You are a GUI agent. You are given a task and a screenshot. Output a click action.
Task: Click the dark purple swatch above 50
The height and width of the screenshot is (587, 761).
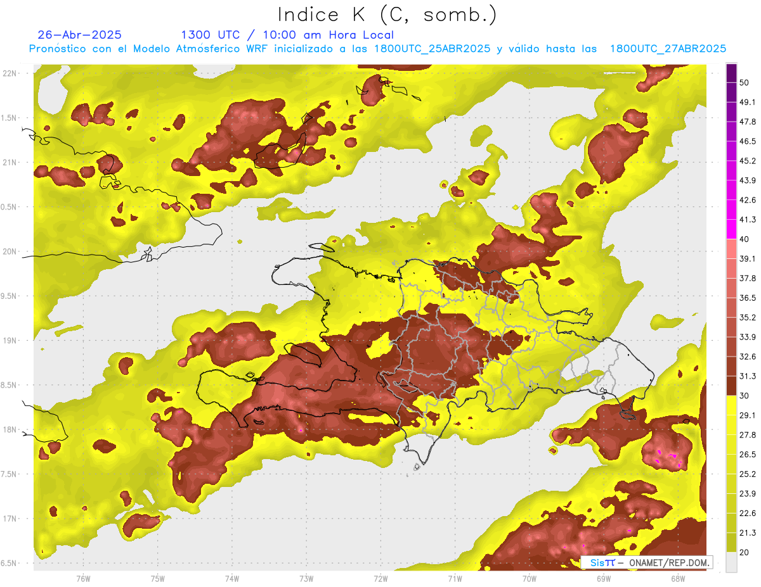tap(731, 73)
